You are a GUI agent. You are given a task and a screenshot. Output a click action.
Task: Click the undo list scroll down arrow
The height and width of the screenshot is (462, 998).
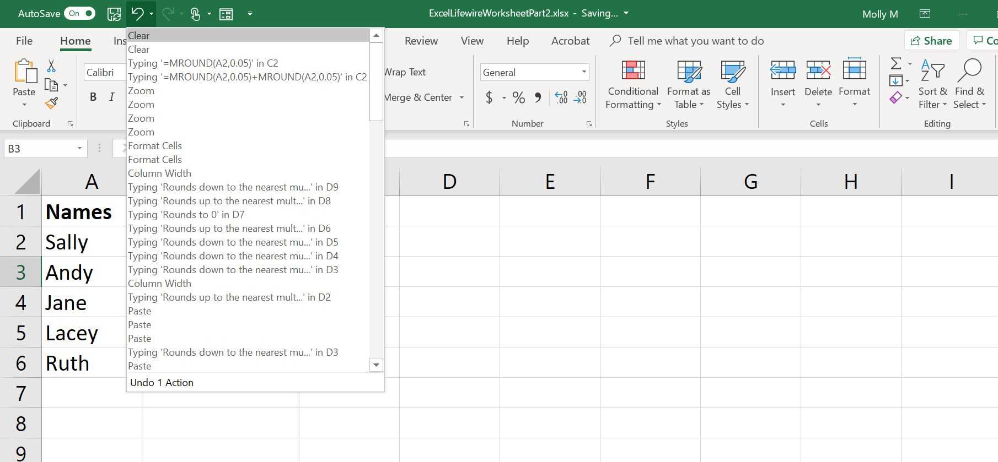point(376,365)
